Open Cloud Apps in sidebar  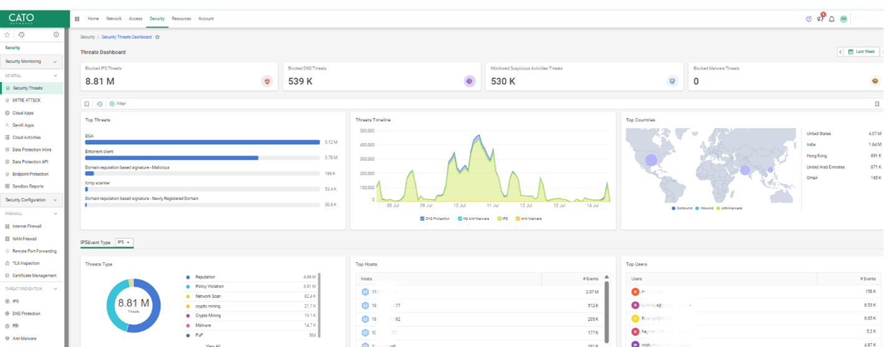23,113
